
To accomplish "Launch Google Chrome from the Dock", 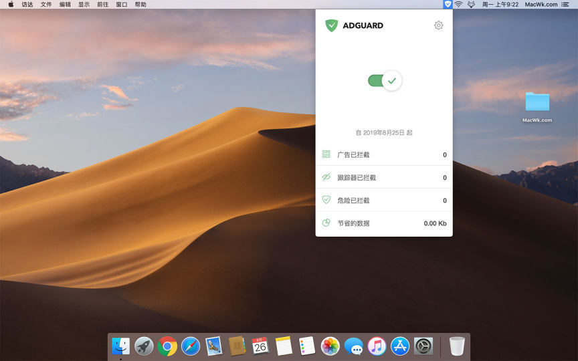I will 167,346.
